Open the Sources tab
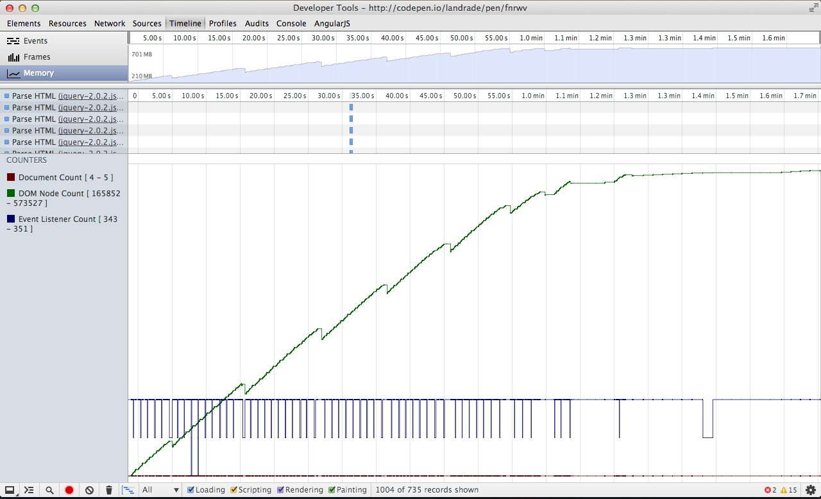 point(147,23)
